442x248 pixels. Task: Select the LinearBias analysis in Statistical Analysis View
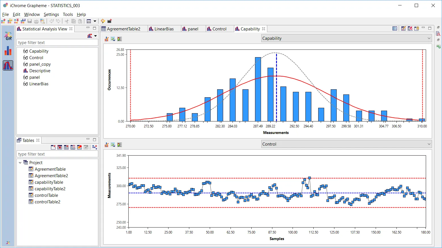pyautogui.click(x=38, y=84)
